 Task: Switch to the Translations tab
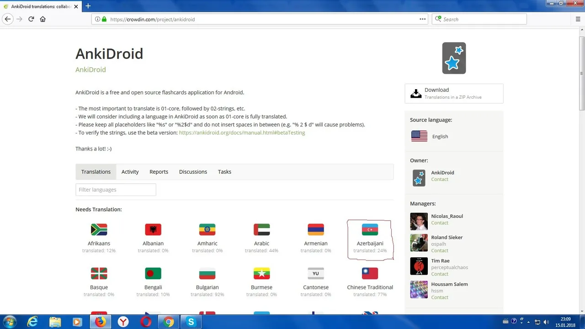coord(96,172)
